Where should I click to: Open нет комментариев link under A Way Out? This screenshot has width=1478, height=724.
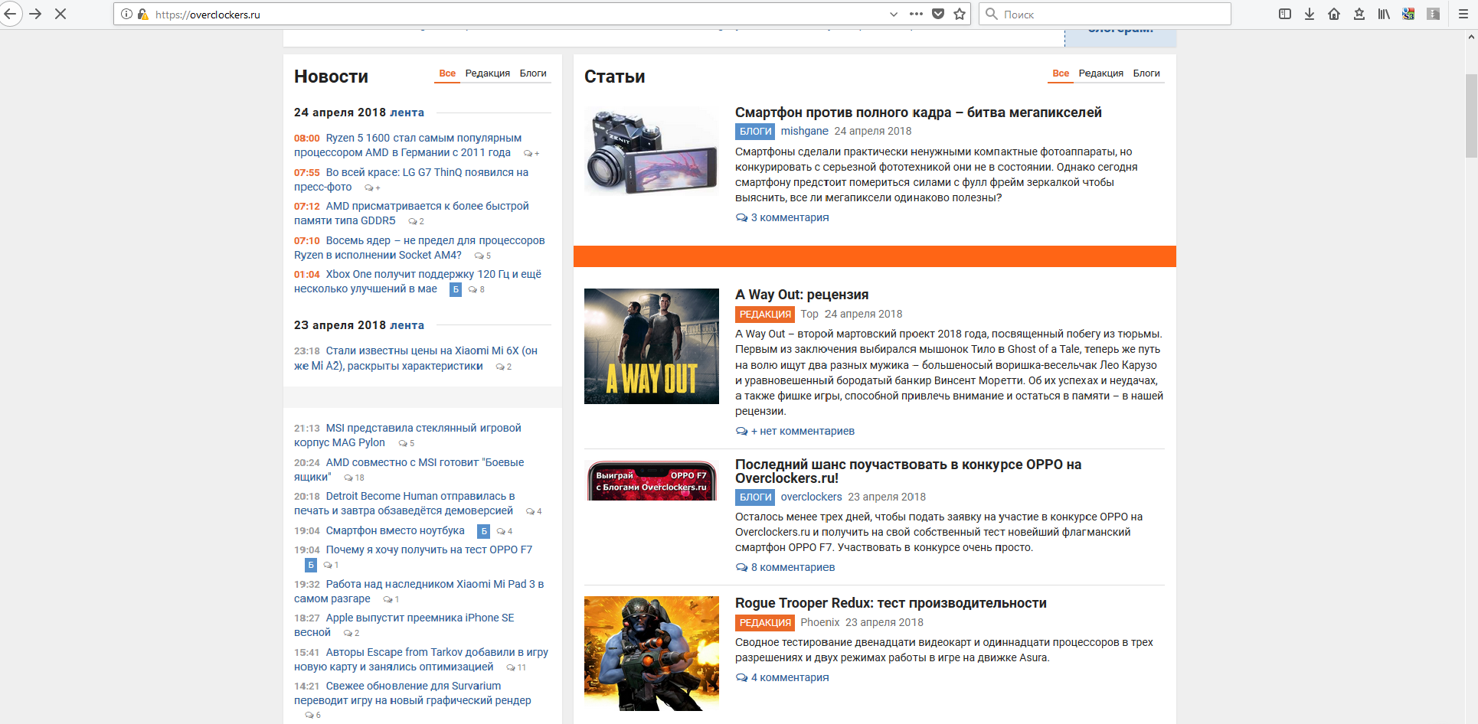803,431
